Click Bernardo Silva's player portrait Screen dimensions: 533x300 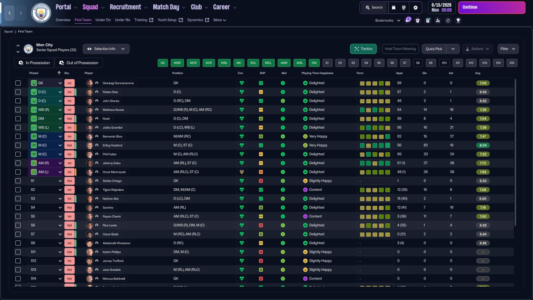(89, 136)
